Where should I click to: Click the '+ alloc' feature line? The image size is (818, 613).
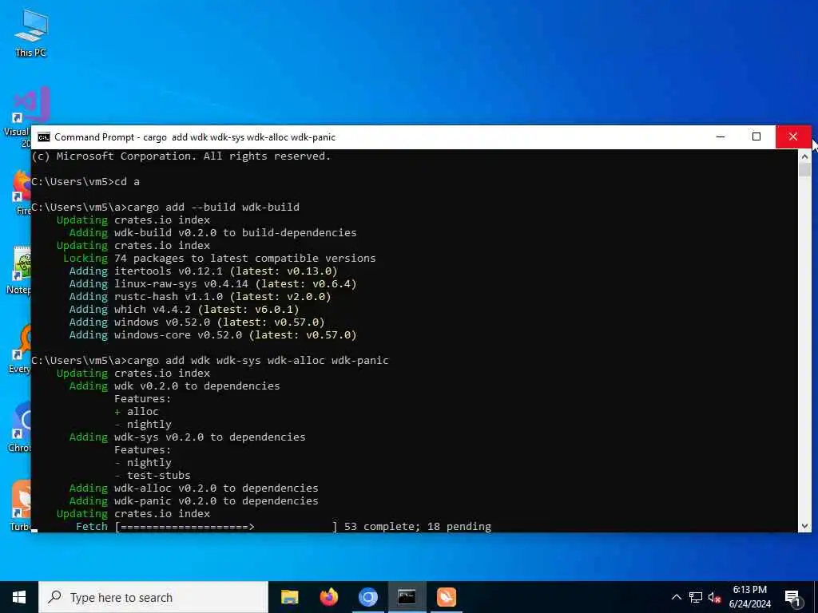coord(136,411)
